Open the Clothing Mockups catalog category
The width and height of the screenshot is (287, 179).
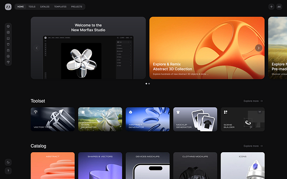point(195,166)
